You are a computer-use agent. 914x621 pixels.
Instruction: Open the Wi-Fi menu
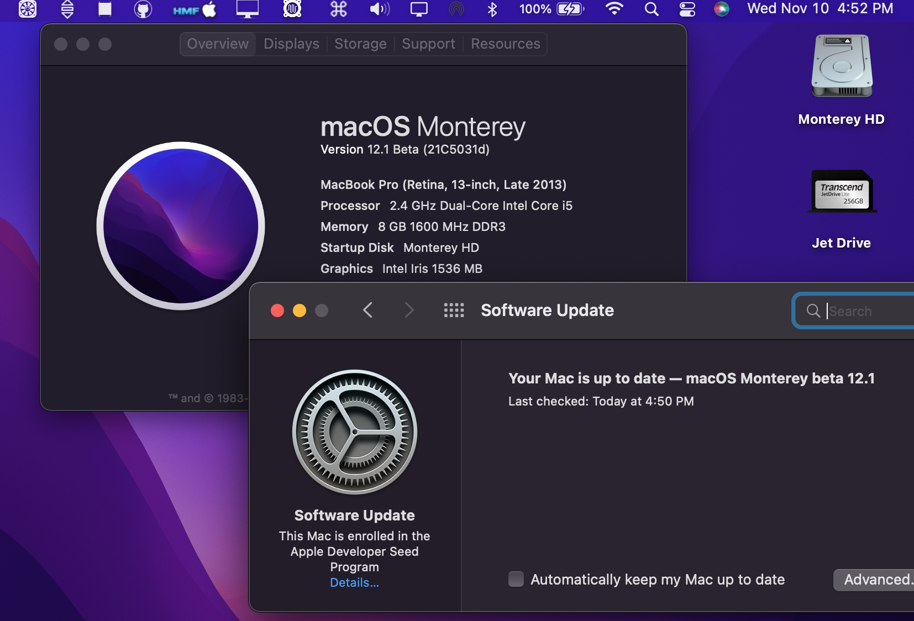pos(614,8)
